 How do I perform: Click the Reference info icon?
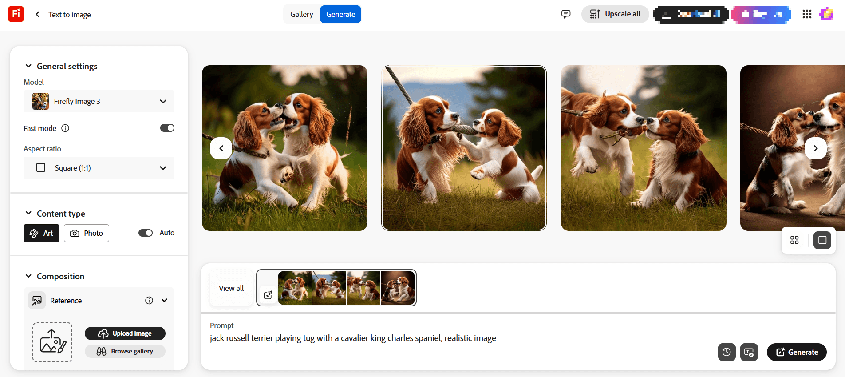tap(149, 301)
